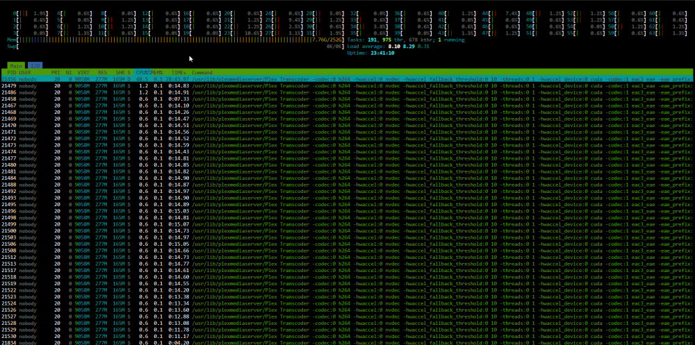Select process row with PID 21467
The height and width of the screenshot is (345, 695).
[x=347, y=106]
